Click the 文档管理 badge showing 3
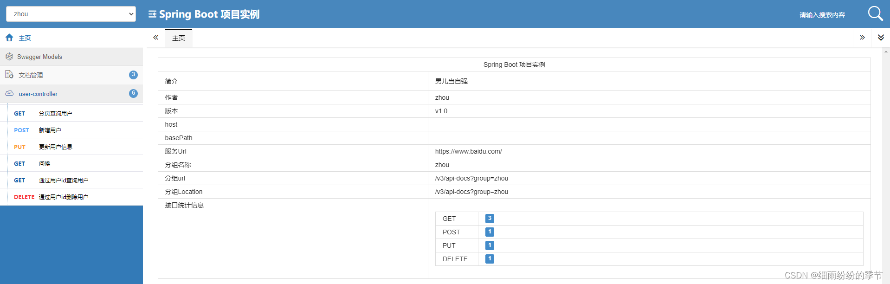Image resolution: width=890 pixels, height=284 pixels. pyautogui.click(x=133, y=75)
